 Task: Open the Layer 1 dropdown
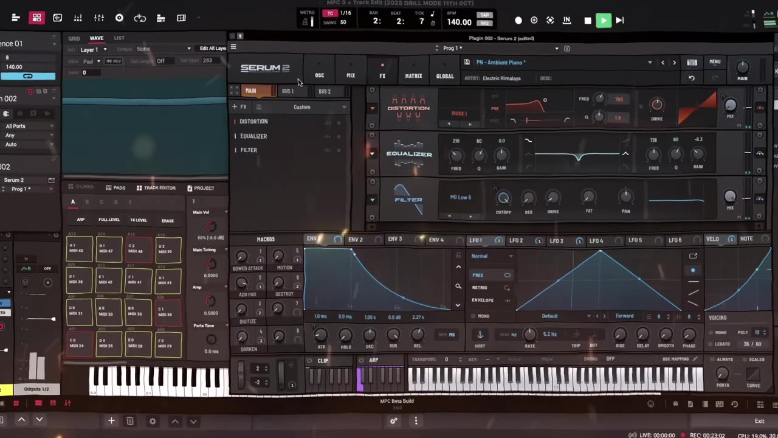click(x=94, y=49)
